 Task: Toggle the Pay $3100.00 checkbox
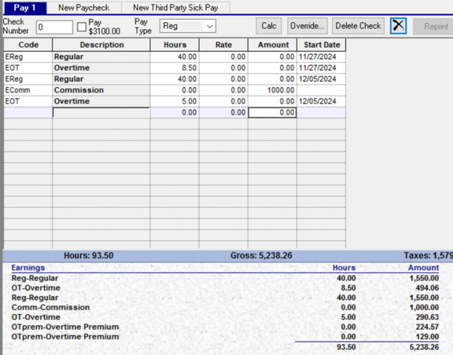point(82,27)
